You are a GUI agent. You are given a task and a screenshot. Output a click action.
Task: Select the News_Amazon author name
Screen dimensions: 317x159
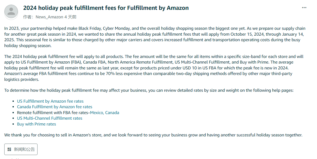point(49,17)
